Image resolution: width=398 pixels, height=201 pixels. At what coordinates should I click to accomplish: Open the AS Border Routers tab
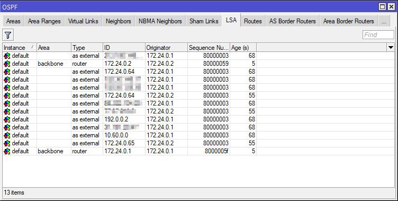click(292, 21)
